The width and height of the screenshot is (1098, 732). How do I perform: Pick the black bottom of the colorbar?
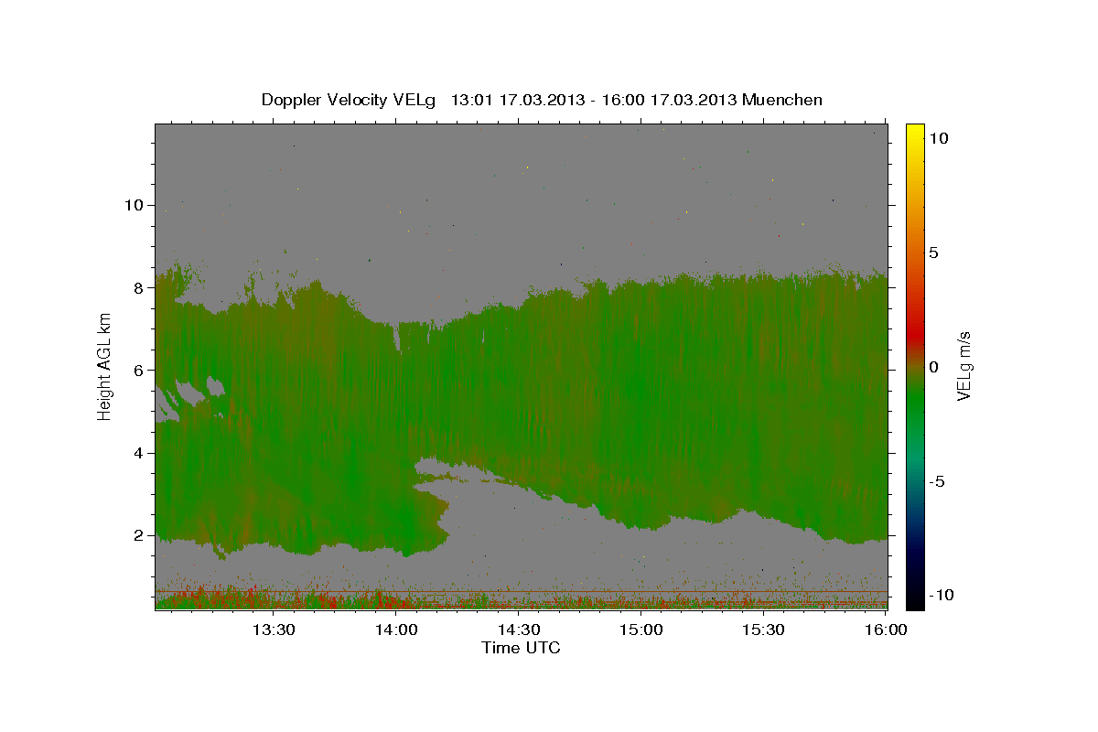coord(915,603)
